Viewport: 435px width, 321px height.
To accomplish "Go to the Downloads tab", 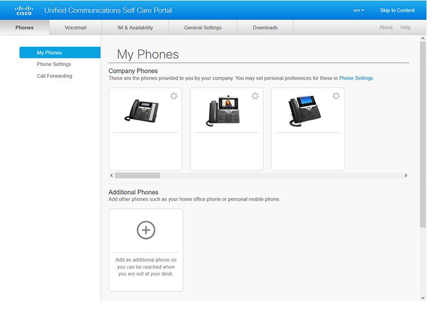I will pos(265,27).
